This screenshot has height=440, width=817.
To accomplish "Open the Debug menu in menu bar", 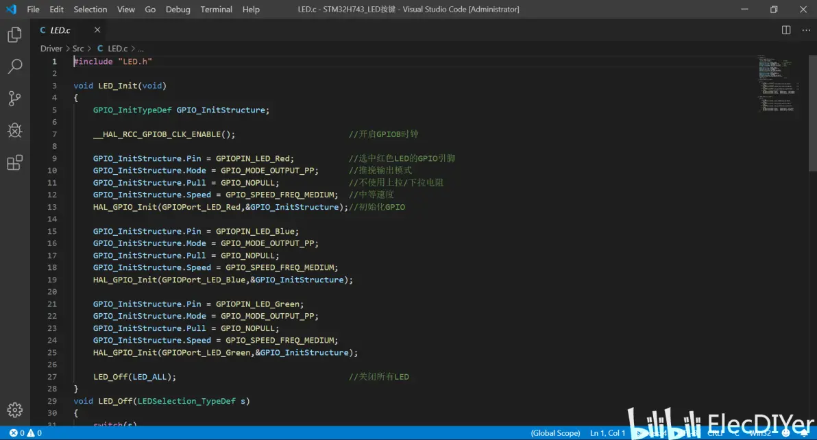I will (178, 10).
